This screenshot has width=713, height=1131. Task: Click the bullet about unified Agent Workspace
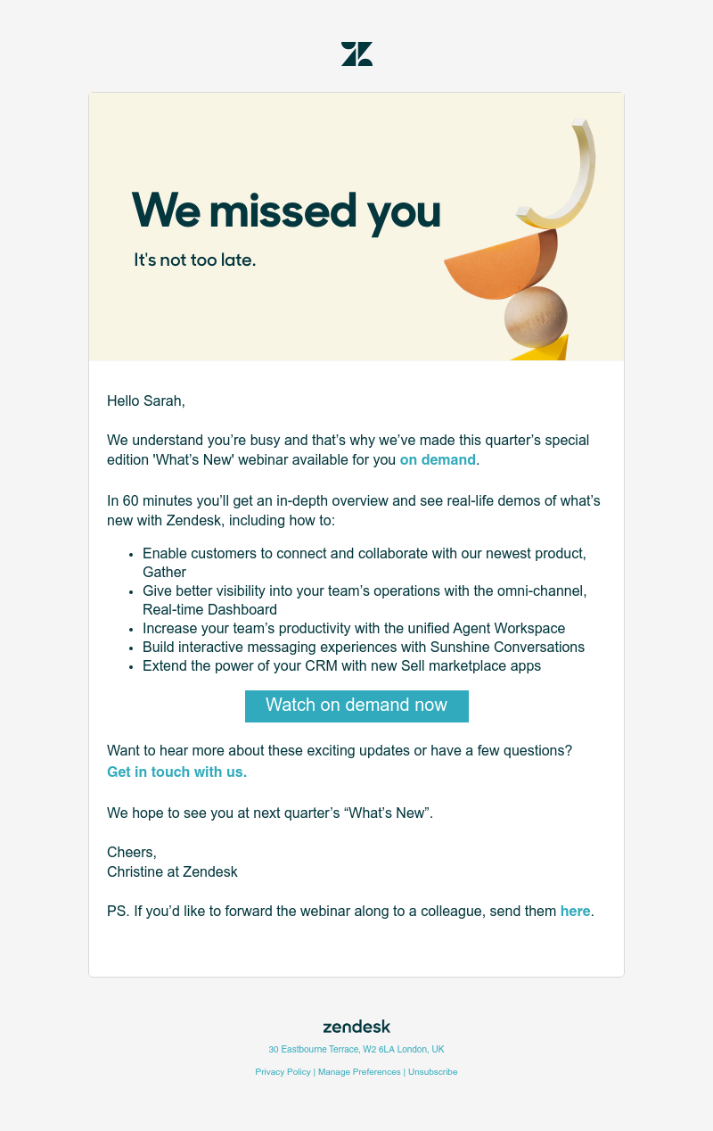354,628
